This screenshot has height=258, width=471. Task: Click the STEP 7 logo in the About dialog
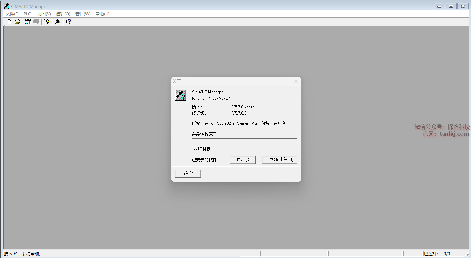coord(181,95)
